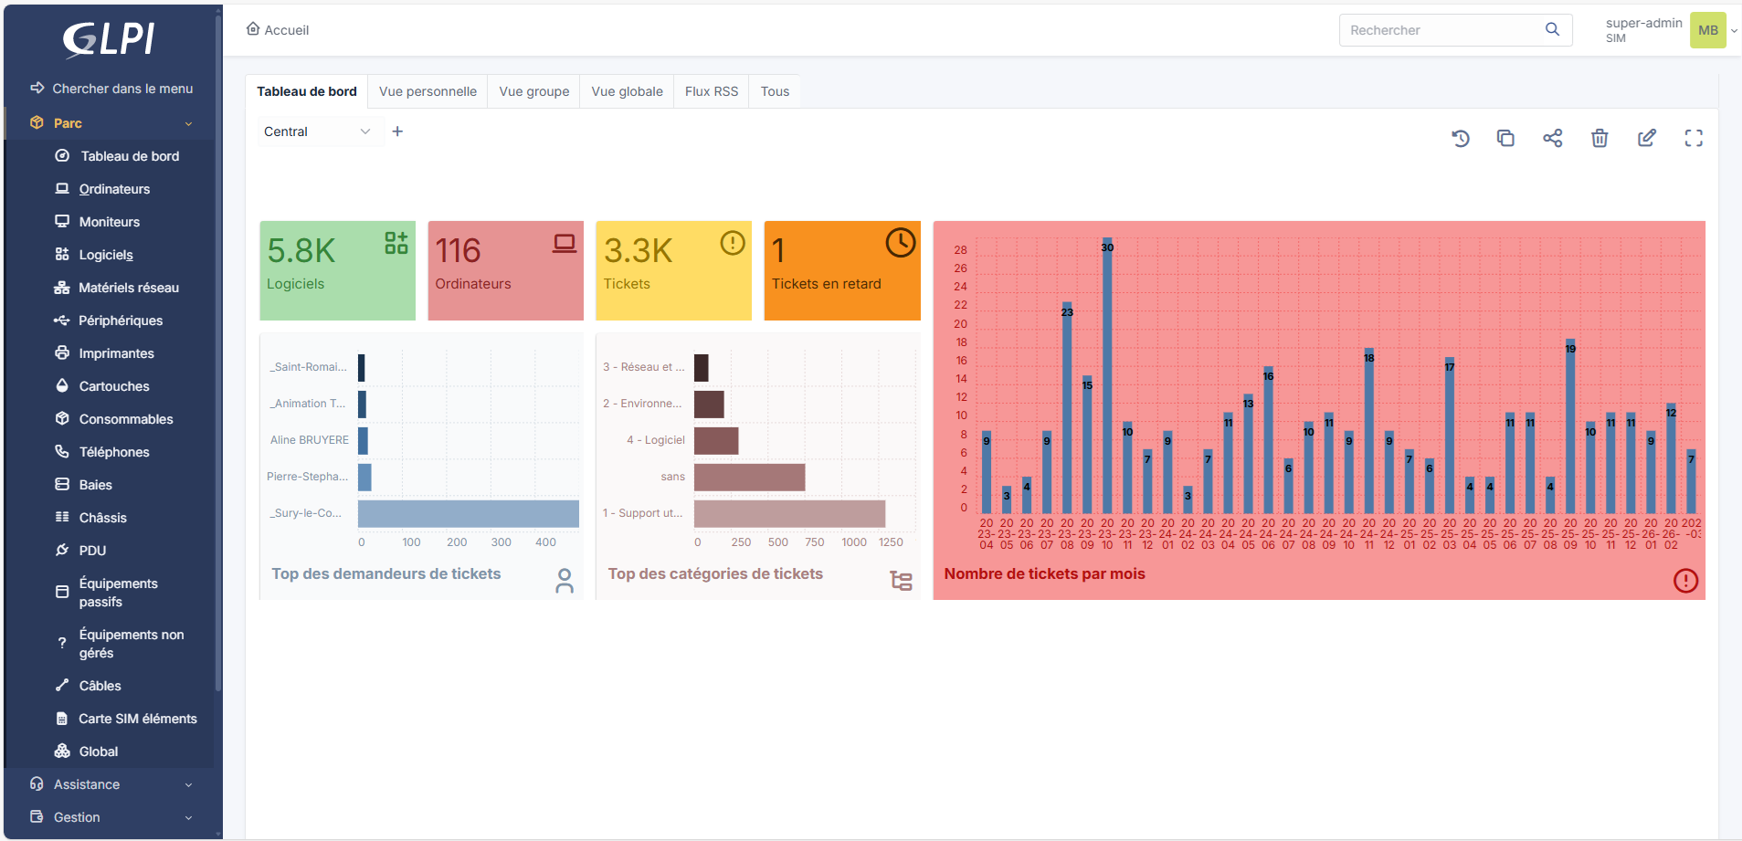Expand the Gestion menu section
The width and height of the screenshot is (1742, 841).
click(x=111, y=817)
